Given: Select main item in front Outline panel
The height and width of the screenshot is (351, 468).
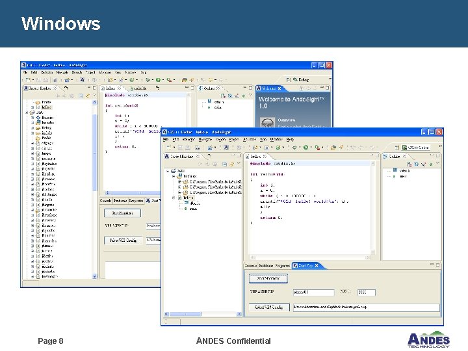Looking at the screenshot, I should pyautogui.click(x=400, y=176).
